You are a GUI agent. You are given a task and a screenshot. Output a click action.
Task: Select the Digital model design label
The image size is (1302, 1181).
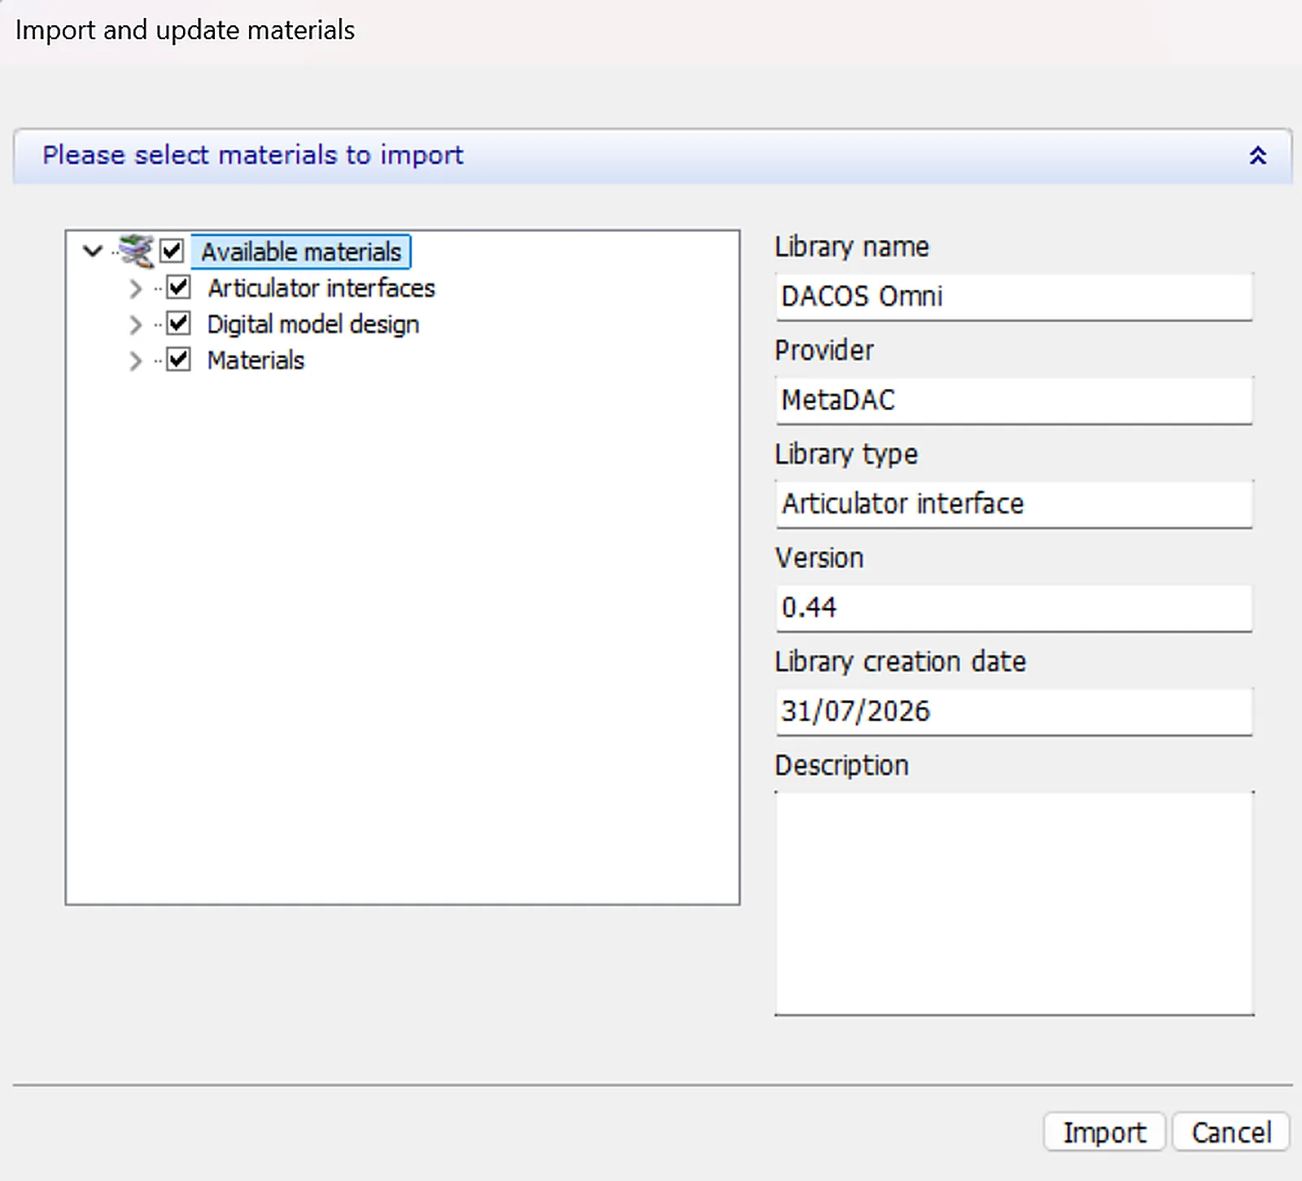coord(313,325)
